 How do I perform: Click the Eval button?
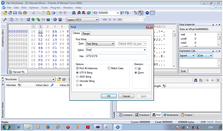[183, 71]
